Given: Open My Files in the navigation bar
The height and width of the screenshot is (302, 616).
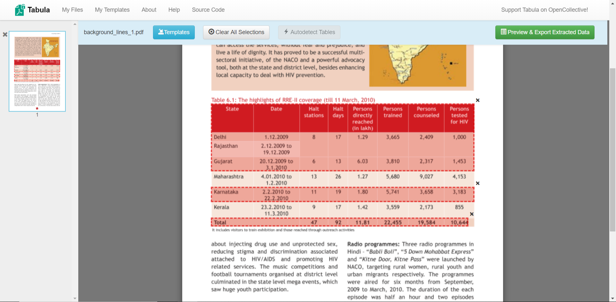Looking at the screenshot, I should tap(72, 10).
